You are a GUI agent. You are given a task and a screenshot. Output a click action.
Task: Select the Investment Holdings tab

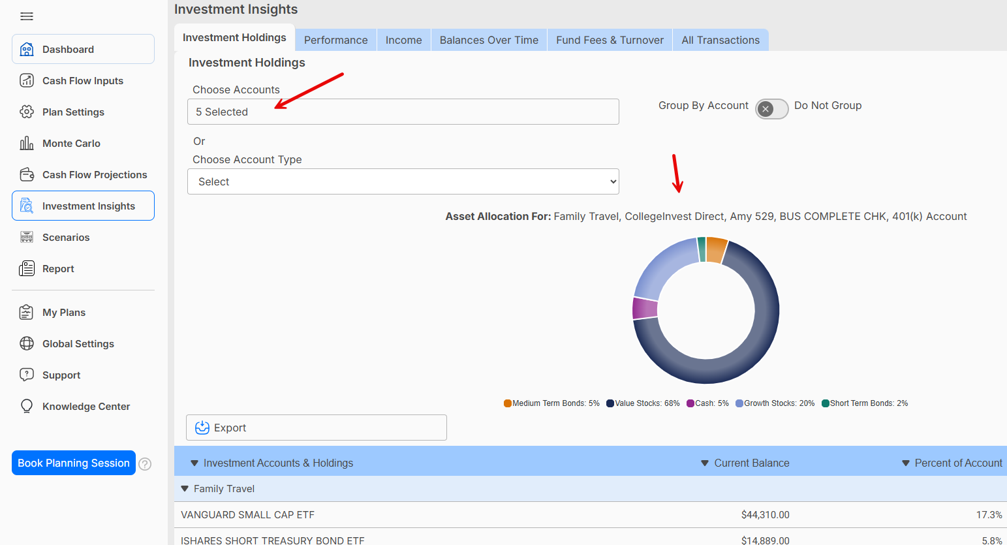[x=234, y=38]
